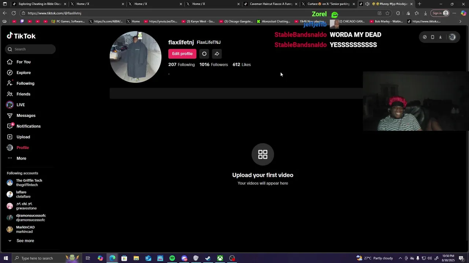The width and height of the screenshot is (469, 263).
Task: Open Xbox app from the taskbar
Action: coord(220,258)
